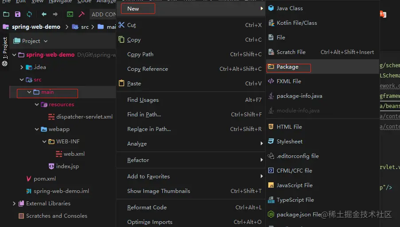Expand the .idea folder
This screenshot has width=400, height=227.
22,67
